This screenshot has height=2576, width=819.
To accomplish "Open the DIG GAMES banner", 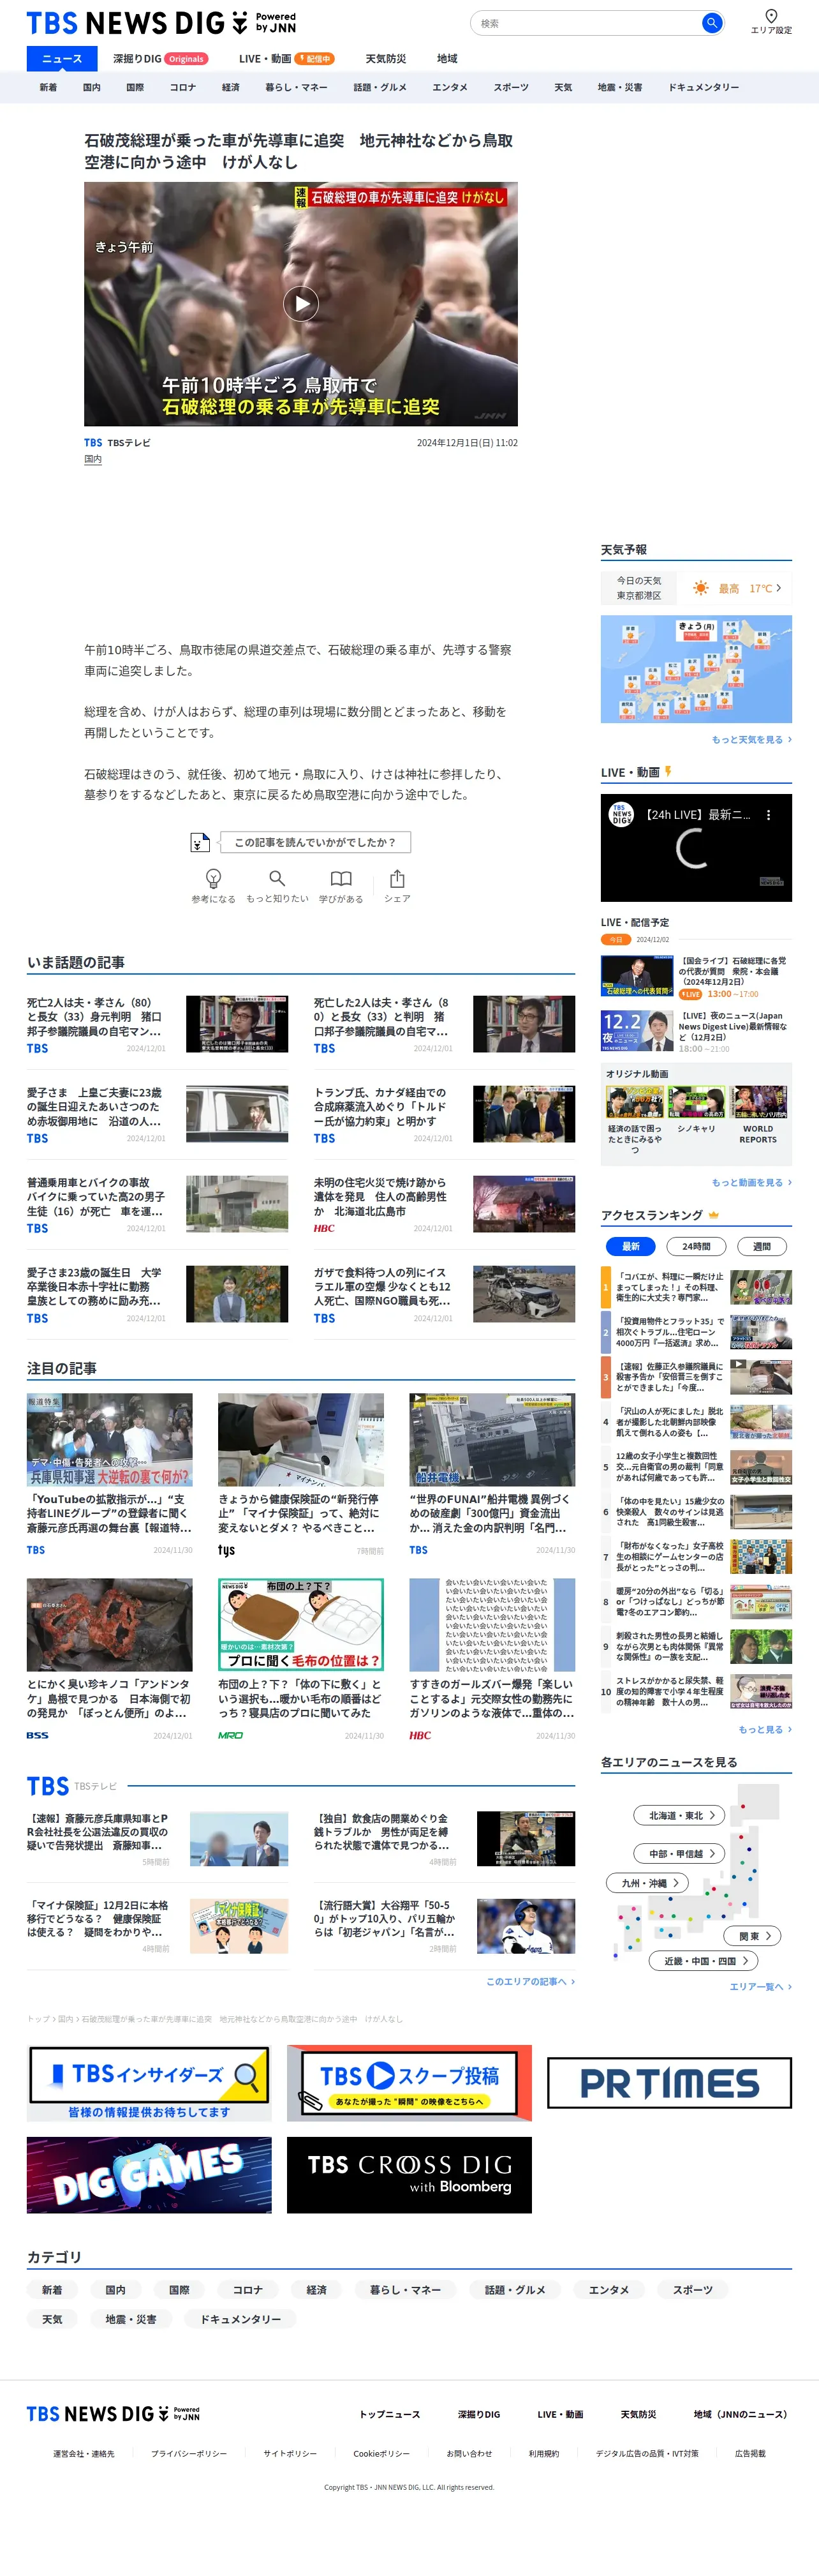I will coord(149,2175).
